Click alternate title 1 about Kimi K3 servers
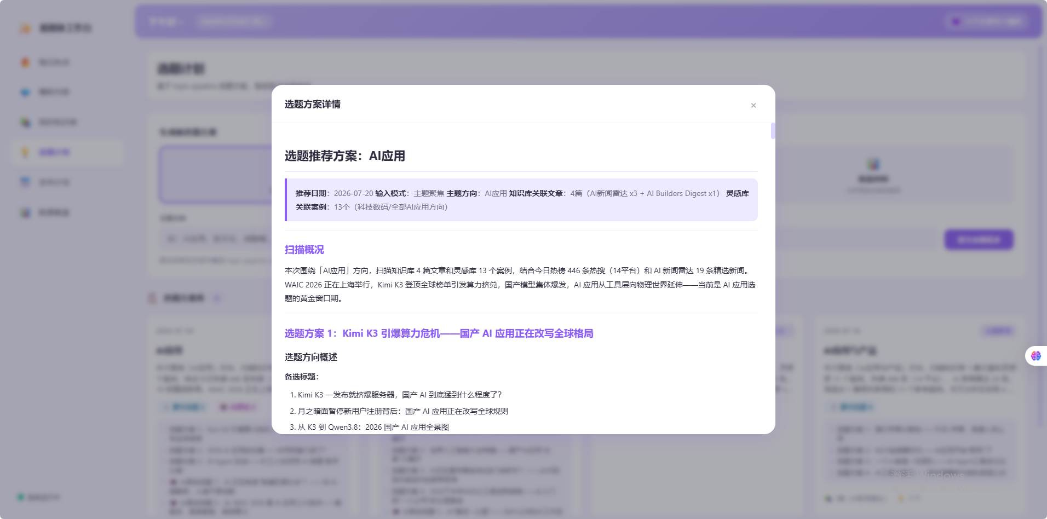 (x=400, y=395)
